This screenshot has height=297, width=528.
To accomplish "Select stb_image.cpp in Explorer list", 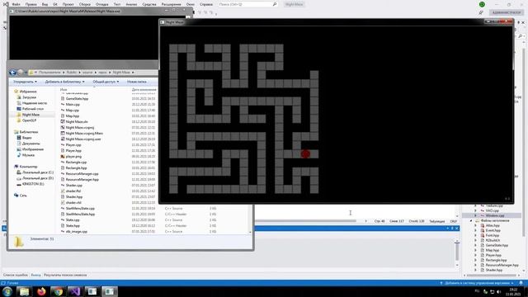I will click(77, 231).
